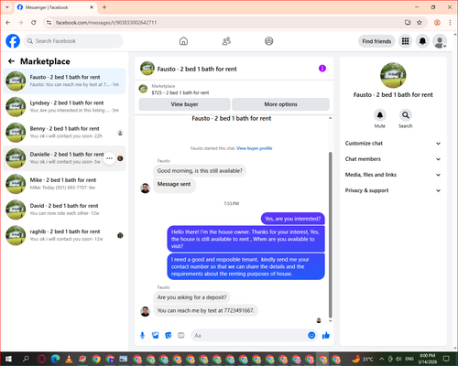Click the Search Facebook box

point(73,41)
